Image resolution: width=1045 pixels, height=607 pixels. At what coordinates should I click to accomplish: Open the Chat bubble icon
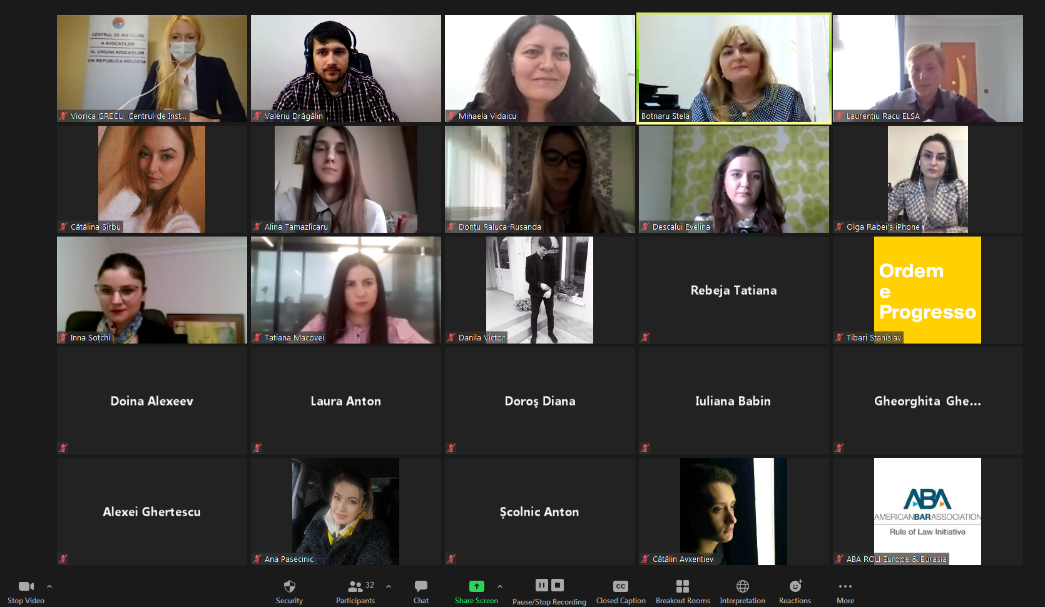(x=421, y=586)
